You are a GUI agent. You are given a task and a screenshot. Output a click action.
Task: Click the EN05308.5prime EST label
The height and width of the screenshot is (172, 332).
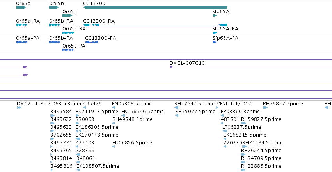tap(132, 104)
